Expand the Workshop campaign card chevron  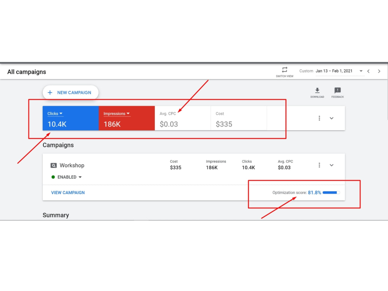click(x=332, y=165)
